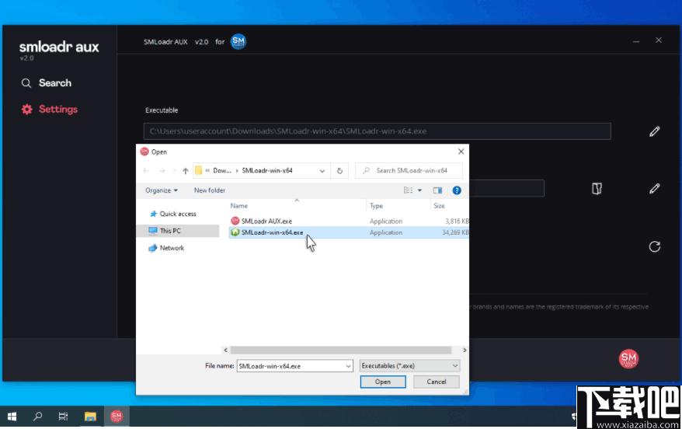The image size is (682, 429).
Task: Click the pencil icon beside Executable path
Action: tap(654, 131)
